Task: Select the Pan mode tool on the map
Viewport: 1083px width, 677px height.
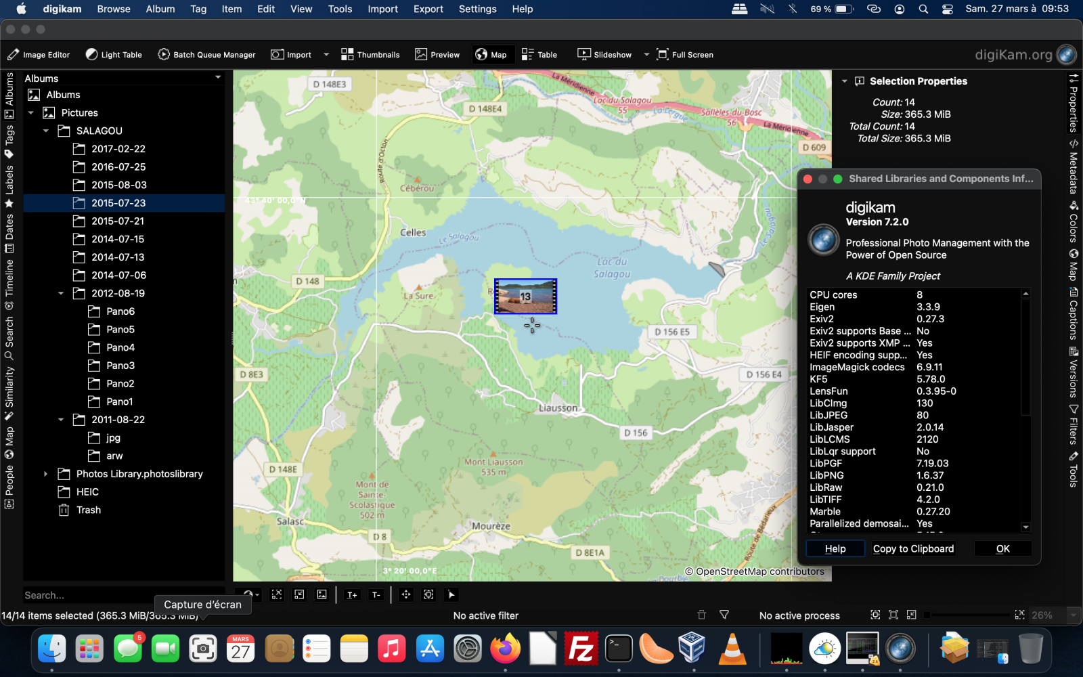Action: 406,594
